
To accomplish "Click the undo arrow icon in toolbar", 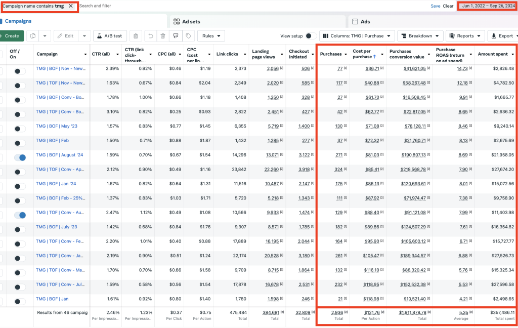I will coord(151,36).
